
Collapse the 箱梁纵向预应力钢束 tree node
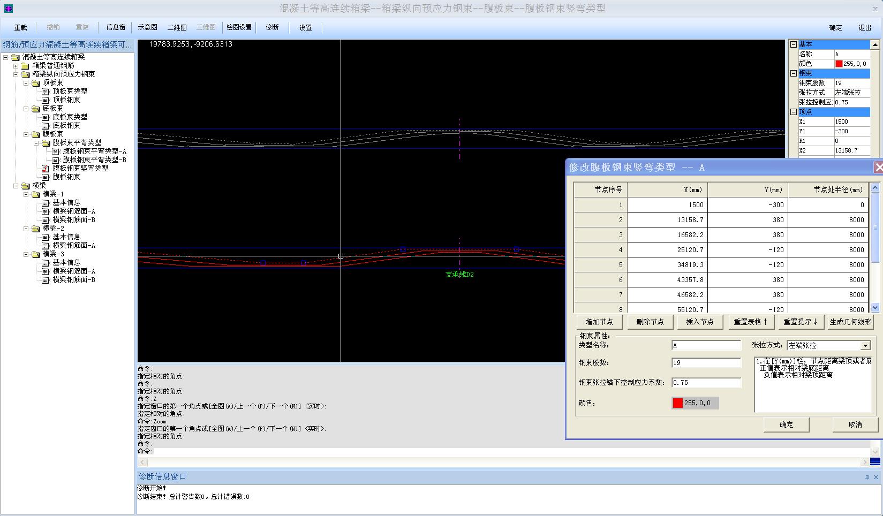click(16, 74)
